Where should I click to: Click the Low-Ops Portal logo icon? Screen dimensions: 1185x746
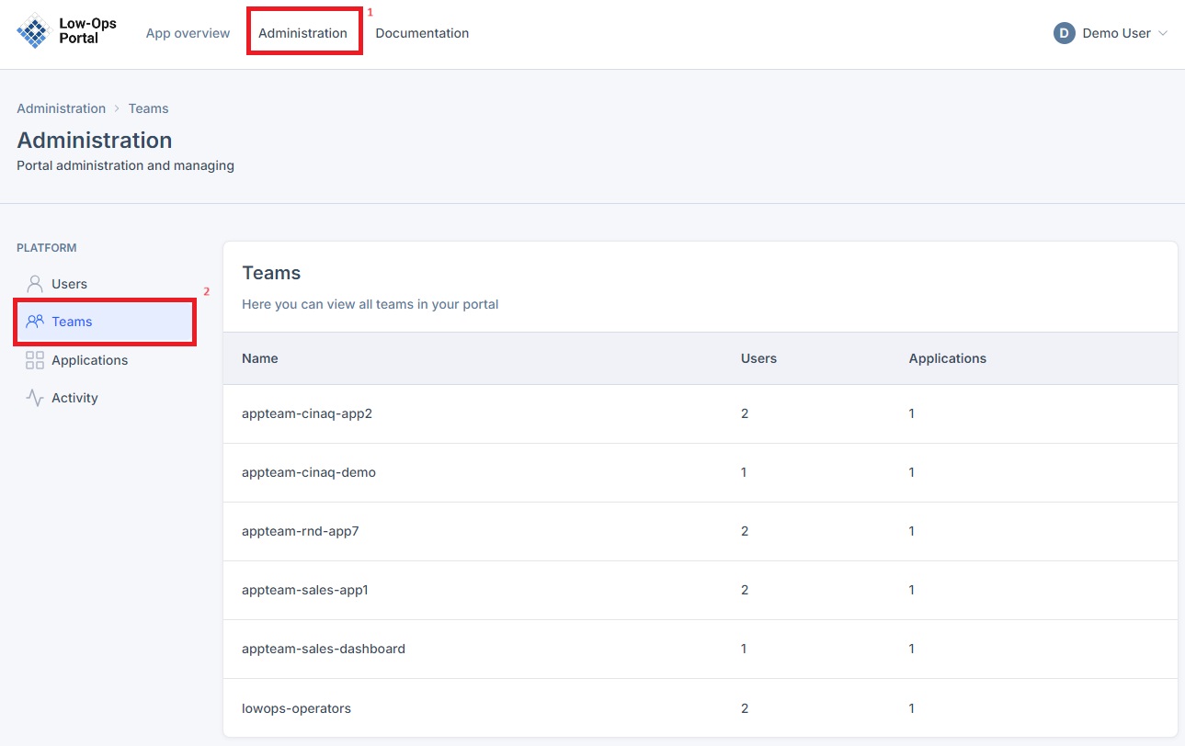pyautogui.click(x=33, y=31)
